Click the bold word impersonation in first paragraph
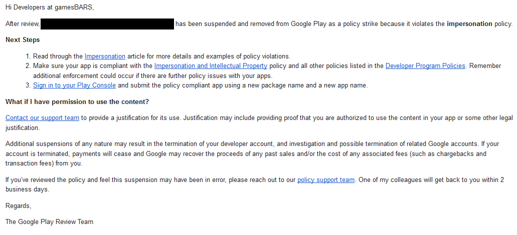 pos(469,24)
